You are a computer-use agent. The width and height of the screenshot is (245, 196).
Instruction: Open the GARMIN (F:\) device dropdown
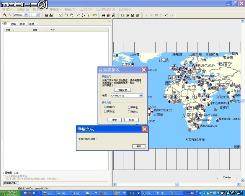[141, 95]
